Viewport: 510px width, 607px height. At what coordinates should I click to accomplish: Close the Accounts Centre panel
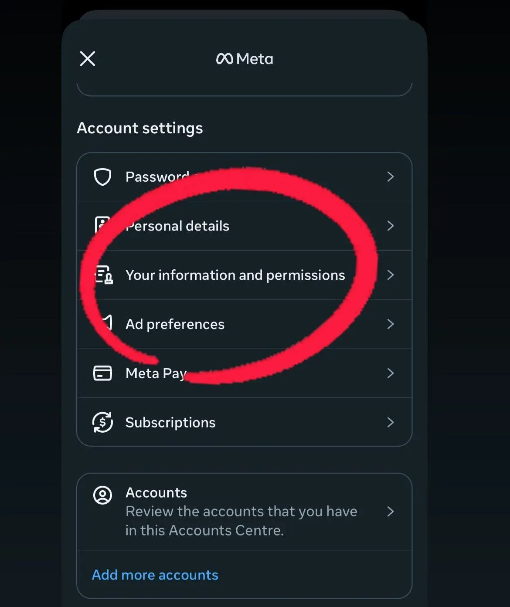88,58
